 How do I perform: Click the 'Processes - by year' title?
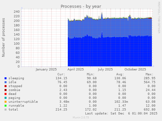tap(81, 6)
